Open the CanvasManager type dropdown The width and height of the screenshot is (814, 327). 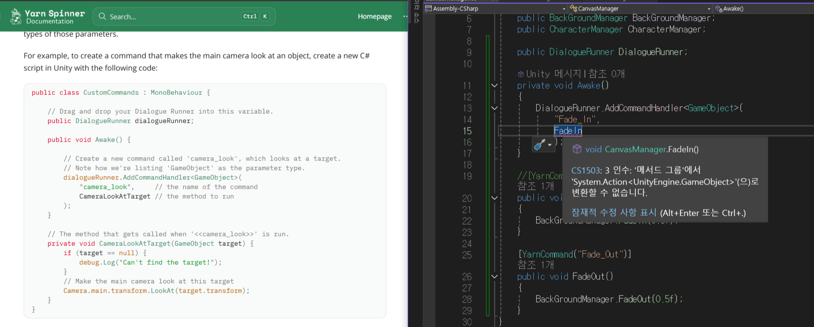pyautogui.click(x=709, y=8)
